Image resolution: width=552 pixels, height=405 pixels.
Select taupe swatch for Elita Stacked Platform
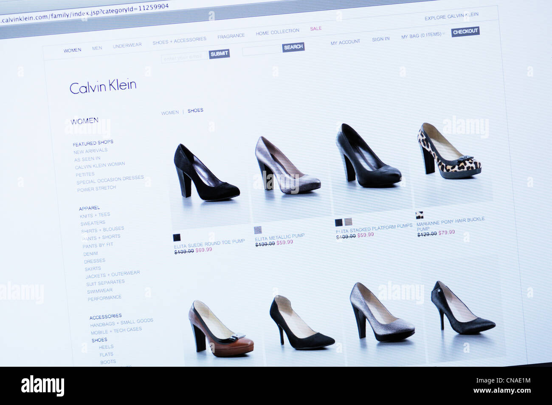tap(348, 221)
